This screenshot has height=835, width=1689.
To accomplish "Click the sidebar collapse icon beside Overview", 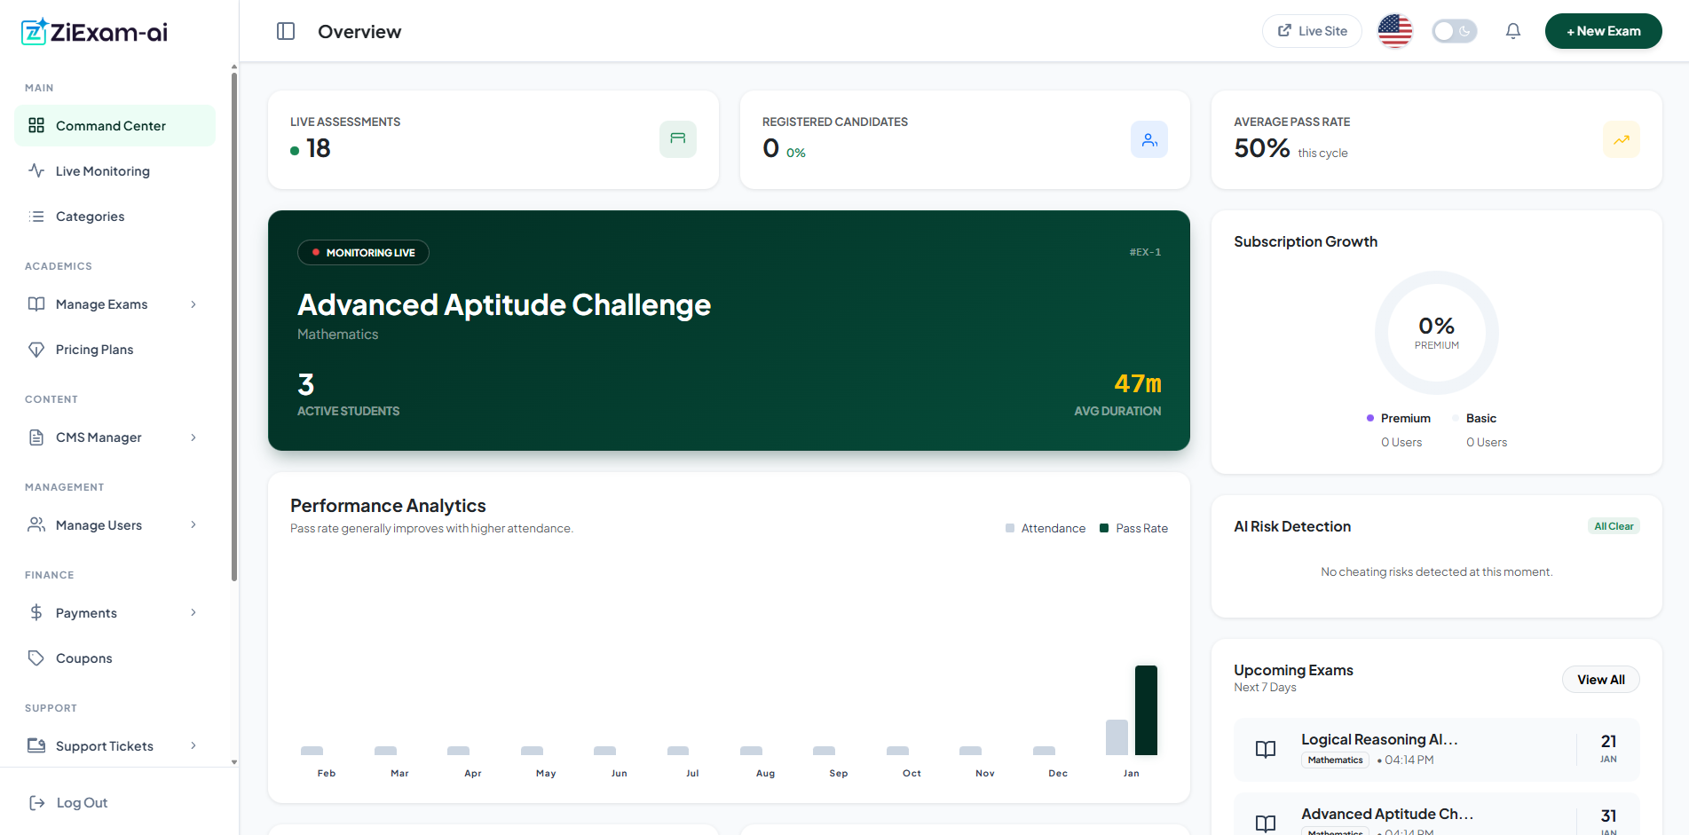I will [285, 31].
